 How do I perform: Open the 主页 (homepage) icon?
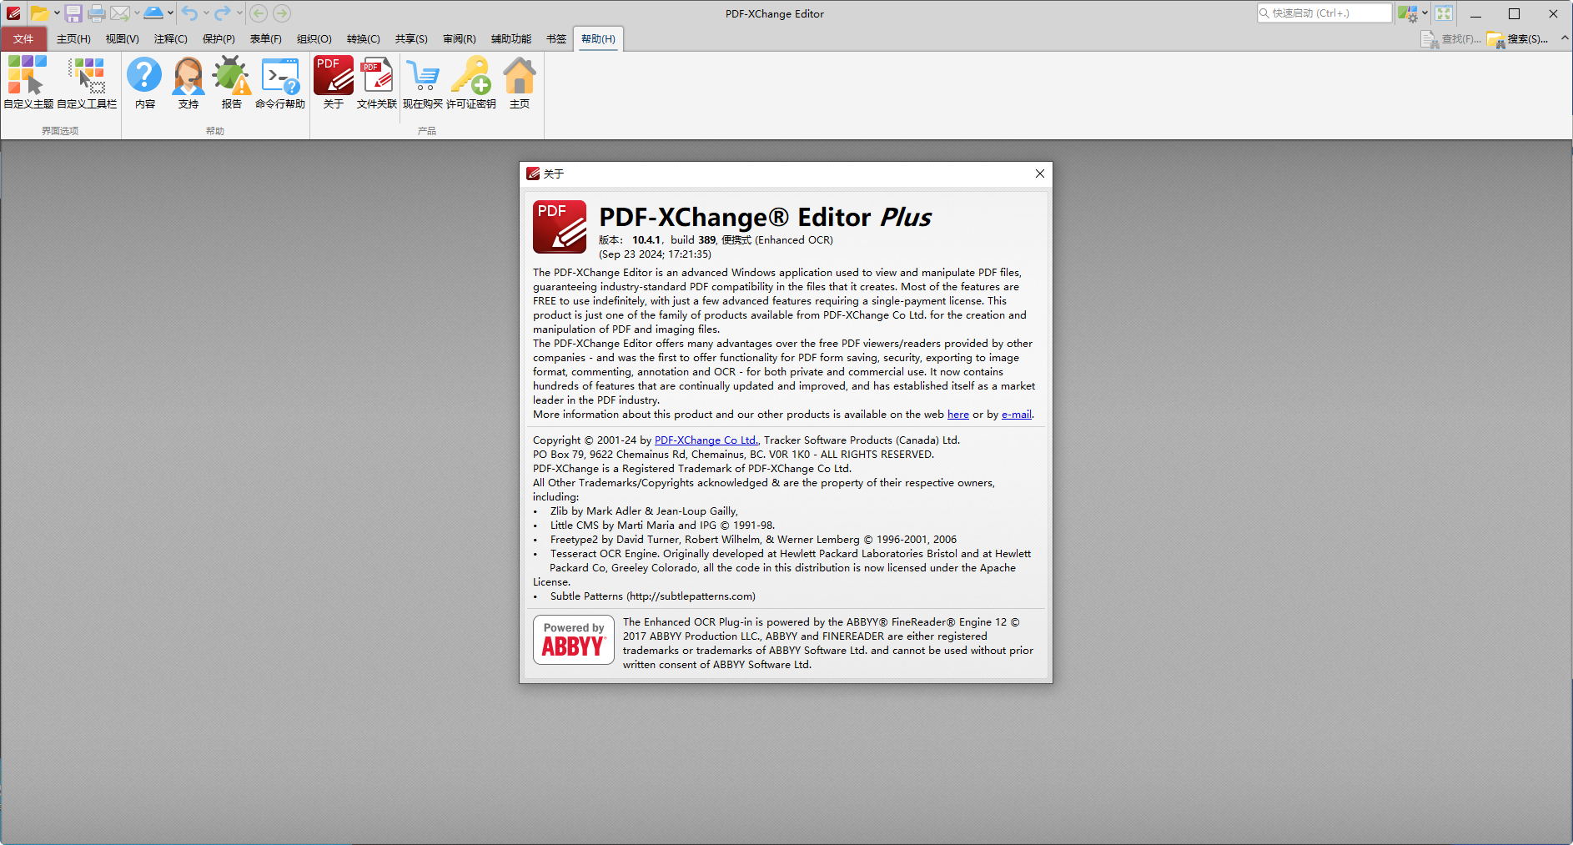tap(520, 81)
